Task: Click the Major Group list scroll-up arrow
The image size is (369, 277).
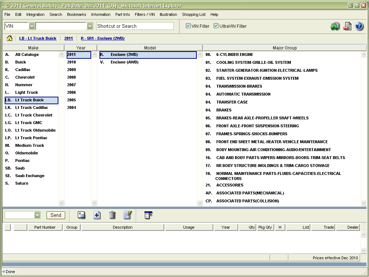Action: 364,54
